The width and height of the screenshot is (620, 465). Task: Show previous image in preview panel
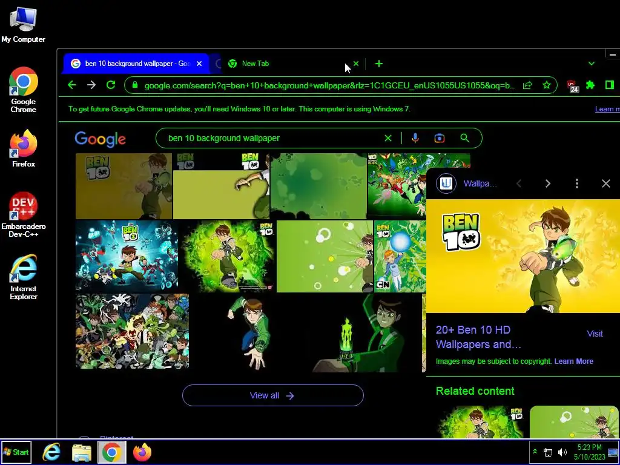click(519, 183)
